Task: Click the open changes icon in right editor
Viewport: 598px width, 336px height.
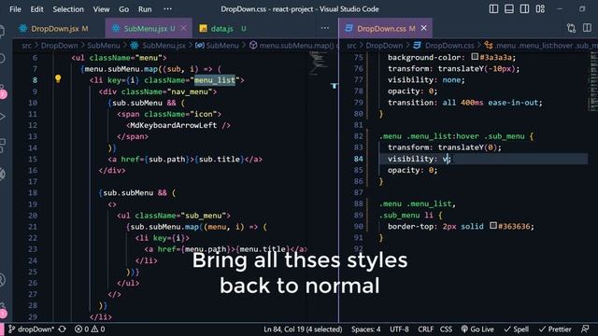Action: pos(571,28)
